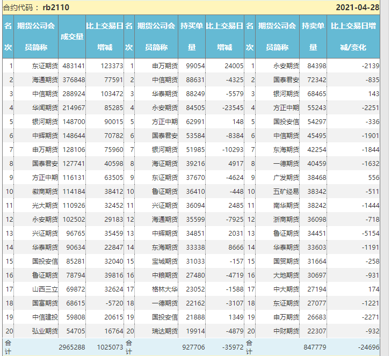Click long change 8666

coord(236,248)
